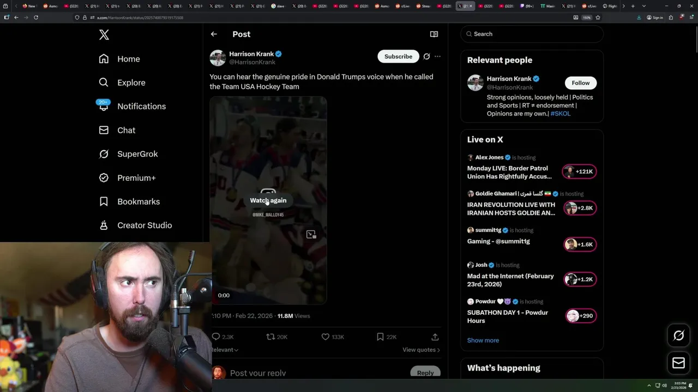Viewport: 698px width, 392px height.
Task: Click the share icon on the post
Action: 435,337
